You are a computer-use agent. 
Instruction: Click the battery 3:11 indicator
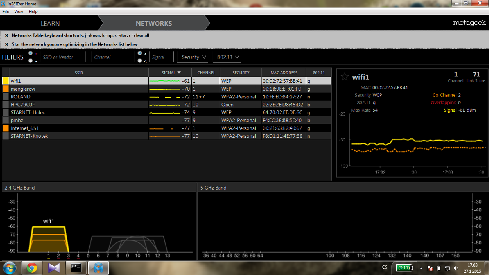click(404, 267)
